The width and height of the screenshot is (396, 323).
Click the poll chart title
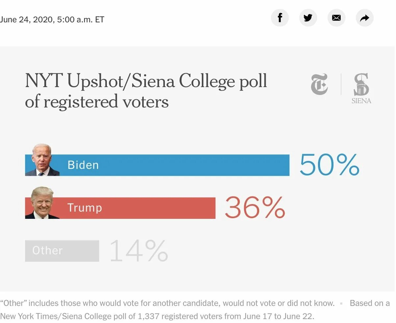click(146, 91)
